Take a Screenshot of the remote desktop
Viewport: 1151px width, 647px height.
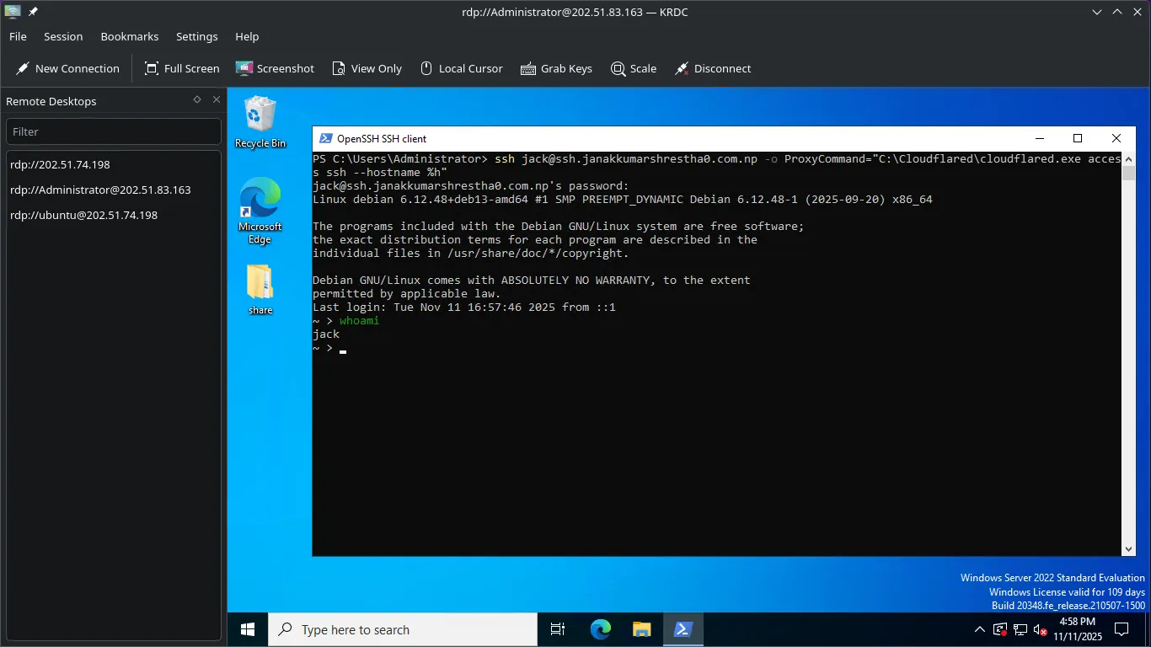point(275,69)
